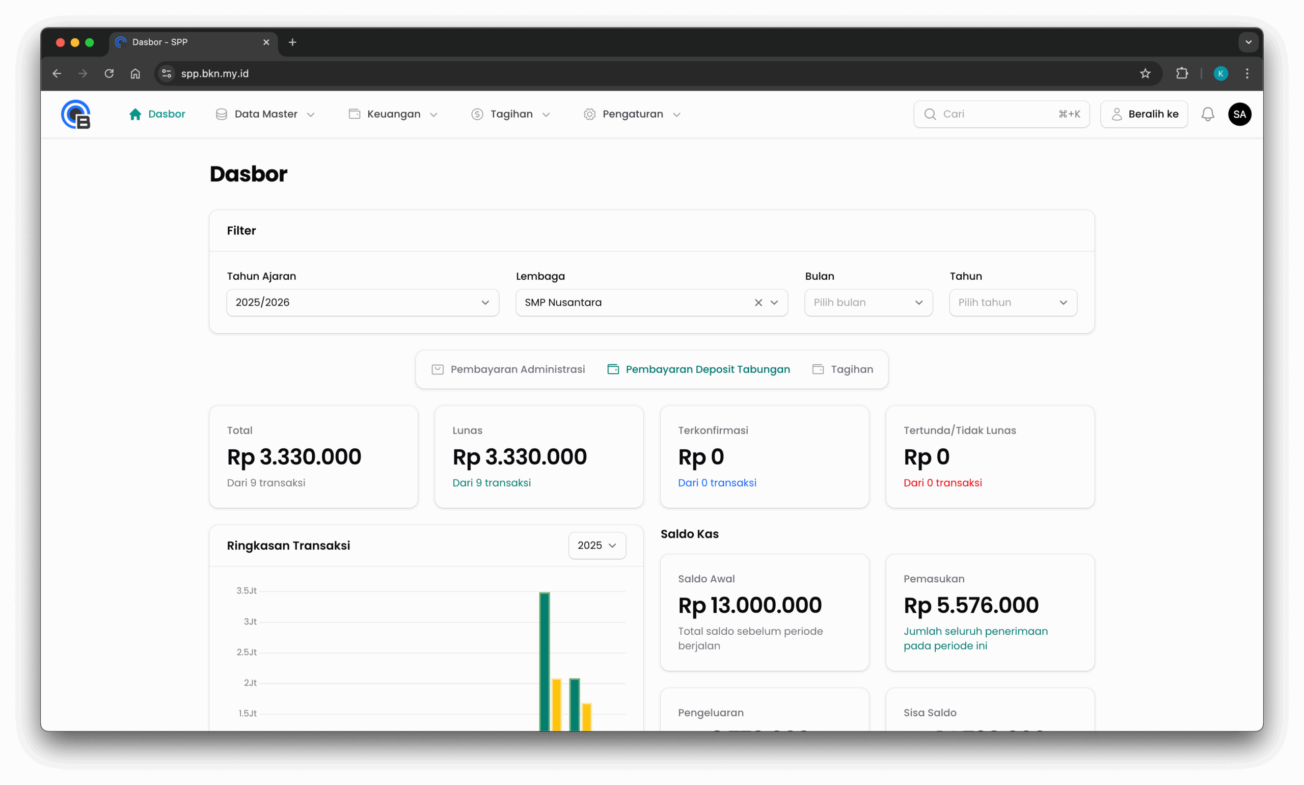Image resolution: width=1304 pixels, height=785 pixels.
Task: Click the browser home icon
Action: click(x=135, y=73)
